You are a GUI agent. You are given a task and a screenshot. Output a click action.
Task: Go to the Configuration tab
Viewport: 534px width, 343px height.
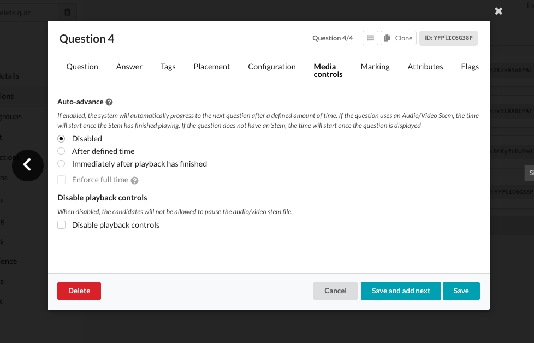coord(271,67)
